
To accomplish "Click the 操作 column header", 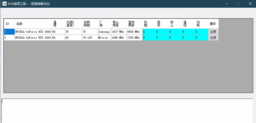I will (213, 24).
